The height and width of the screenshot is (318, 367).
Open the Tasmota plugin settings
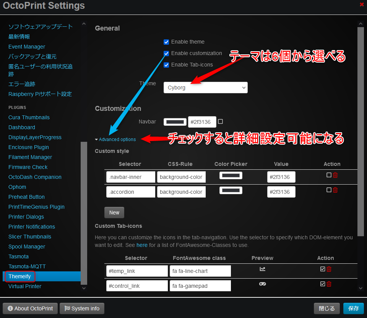tap(18, 256)
